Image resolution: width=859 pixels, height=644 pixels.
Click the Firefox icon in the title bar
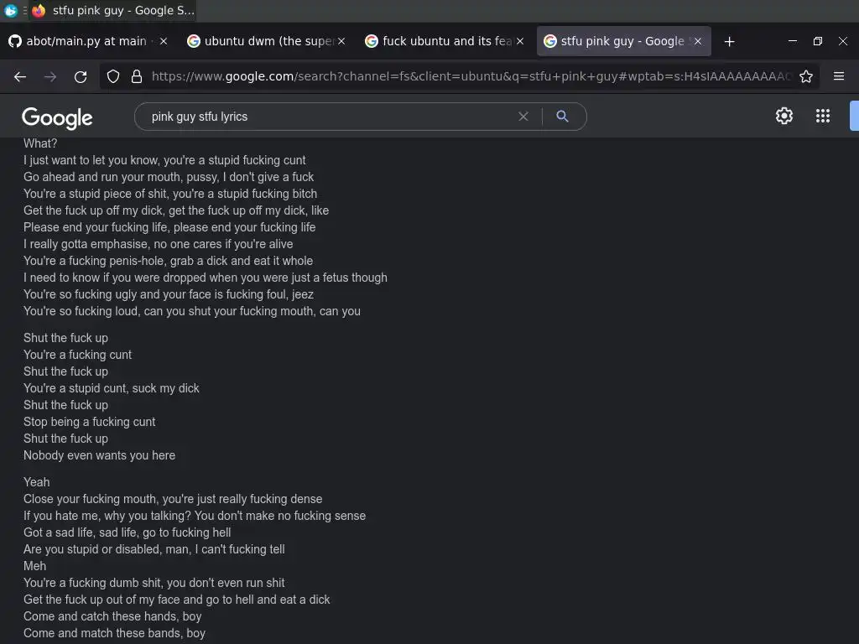[x=39, y=10]
